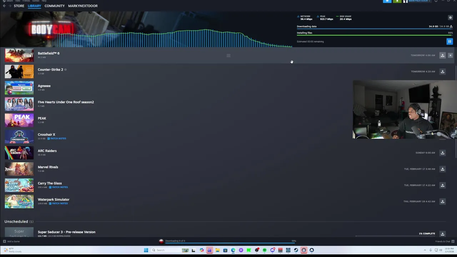Click the Installing files progress bar
Screen dimensions: 457x257
pos(375,35)
